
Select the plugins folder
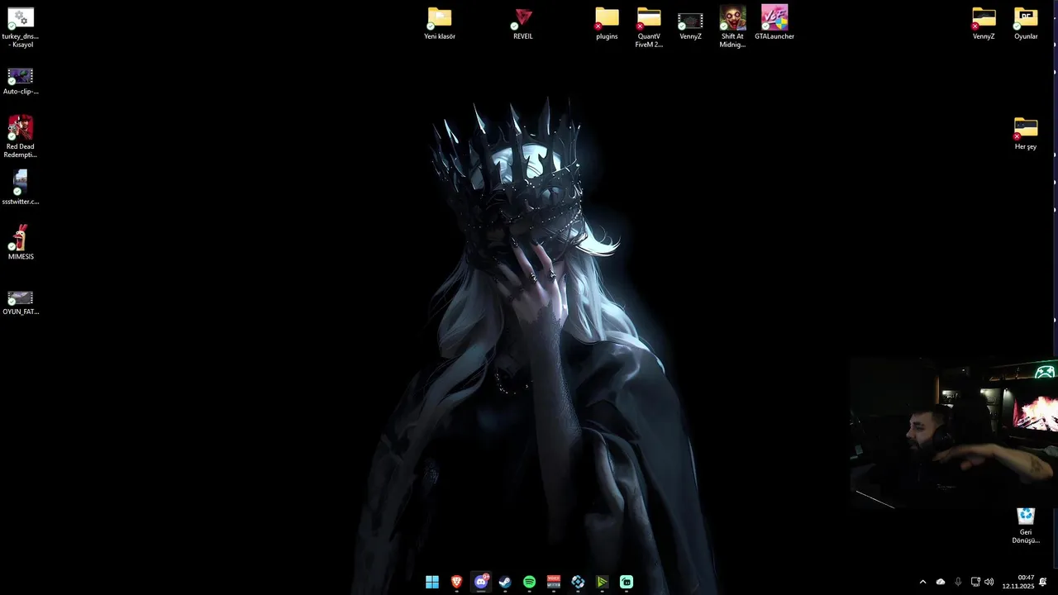[x=607, y=24]
